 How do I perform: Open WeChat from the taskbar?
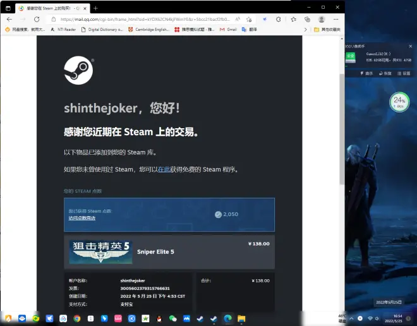[x=173, y=318]
